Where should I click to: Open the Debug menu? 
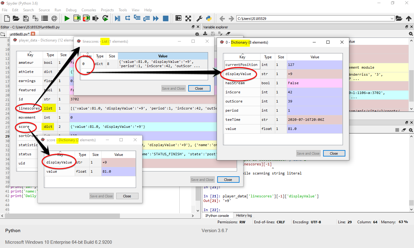click(x=71, y=10)
